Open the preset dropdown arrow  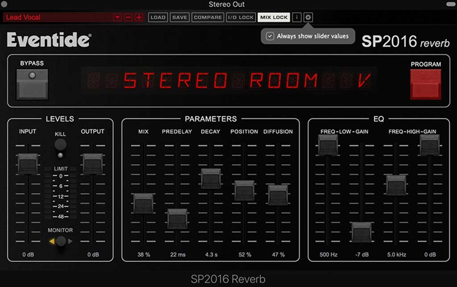coord(117,17)
